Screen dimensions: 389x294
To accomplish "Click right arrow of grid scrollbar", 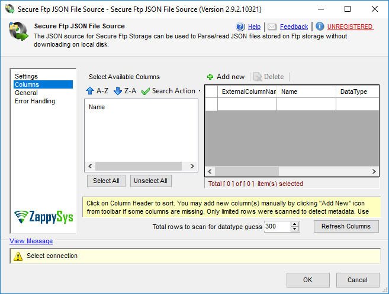I will (x=374, y=171).
